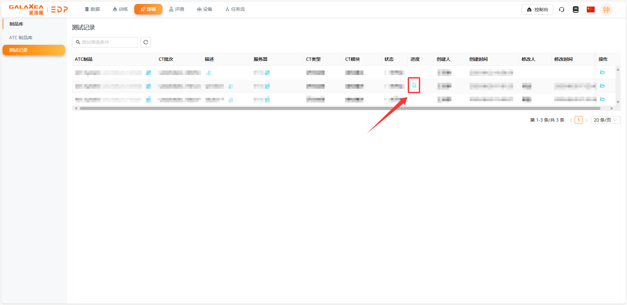The width and height of the screenshot is (627, 305).
Task: Go to the previous page arrow
Action: coord(571,120)
